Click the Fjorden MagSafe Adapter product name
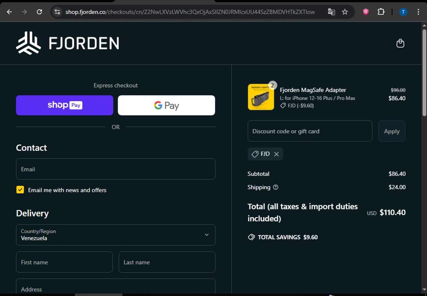Image resolution: width=427 pixels, height=296 pixels. tap(313, 90)
